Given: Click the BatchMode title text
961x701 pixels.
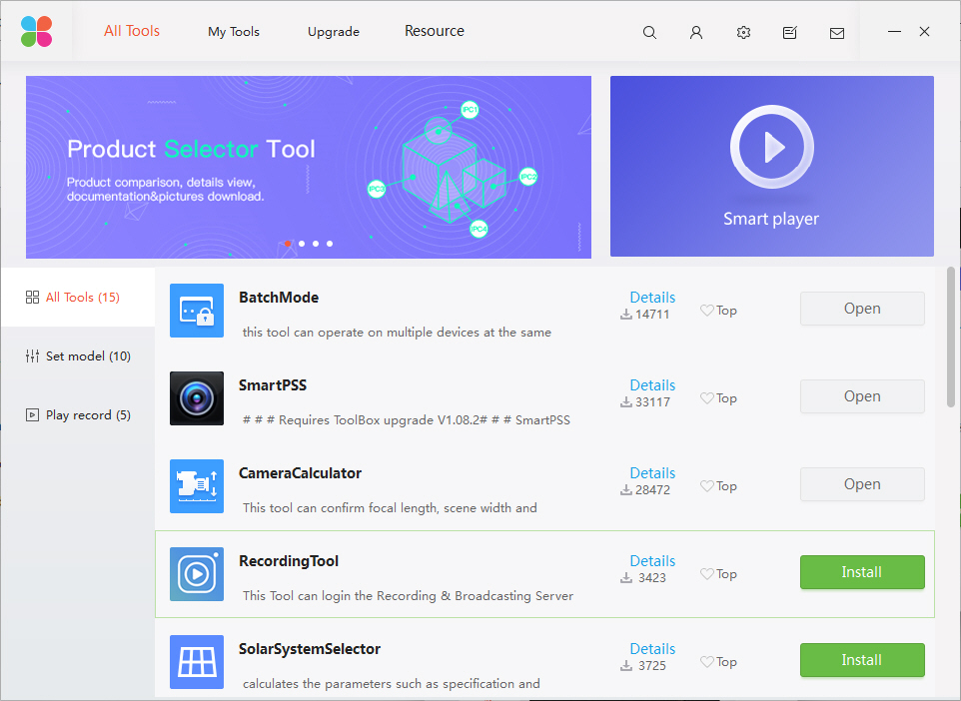Looking at the screenshot, I should pyautogui.click(x=279, y=298).
